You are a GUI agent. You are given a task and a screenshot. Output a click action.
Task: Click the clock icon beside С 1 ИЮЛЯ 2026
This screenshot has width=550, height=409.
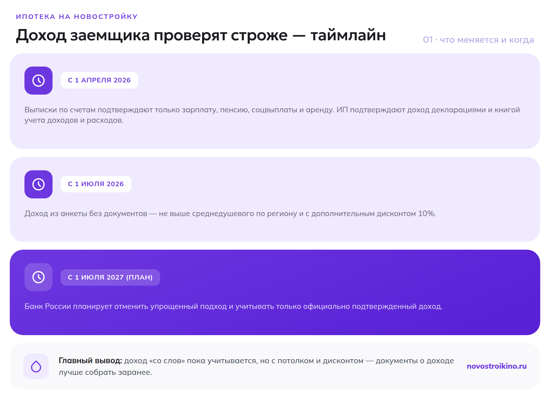(38, 184)
